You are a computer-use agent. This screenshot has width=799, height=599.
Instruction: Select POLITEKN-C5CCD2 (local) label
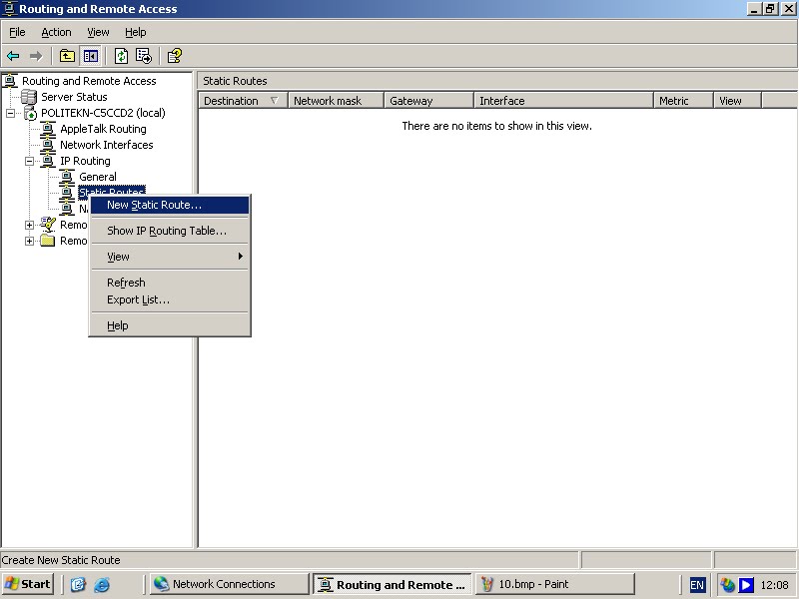tap(103, 113)
